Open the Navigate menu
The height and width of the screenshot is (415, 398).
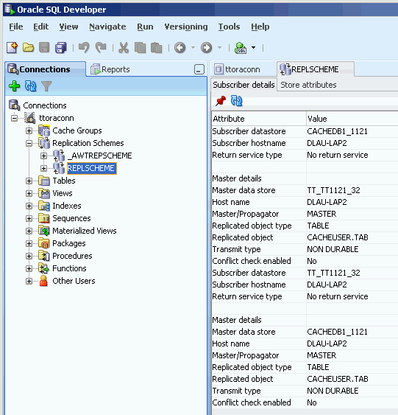pyautogui.click(x=107, y=27)
